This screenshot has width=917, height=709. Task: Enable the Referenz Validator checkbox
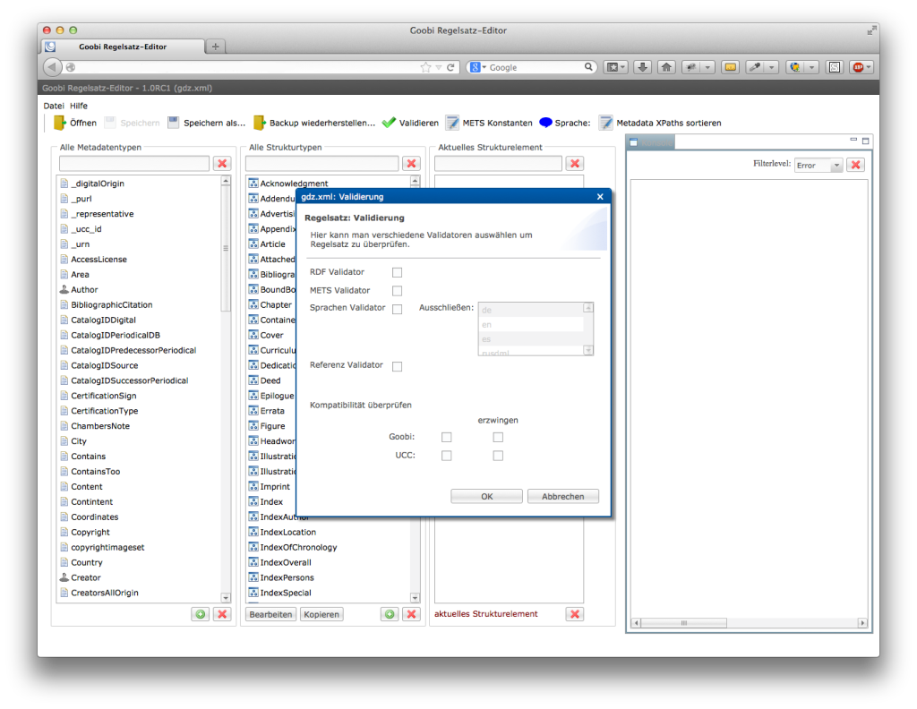(397, 366)
